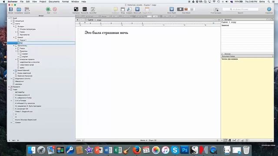Click the synopsis title field in Inspector
This screenshot has height=156, width=278.
[x=247, y=22]
